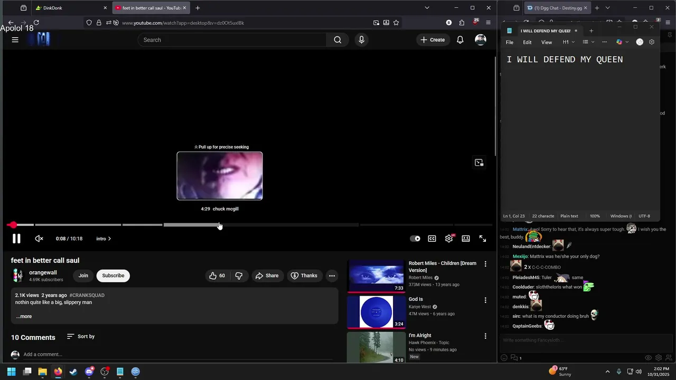
Task: Open Notepad settings gear
Action: [x=652, y=42]
